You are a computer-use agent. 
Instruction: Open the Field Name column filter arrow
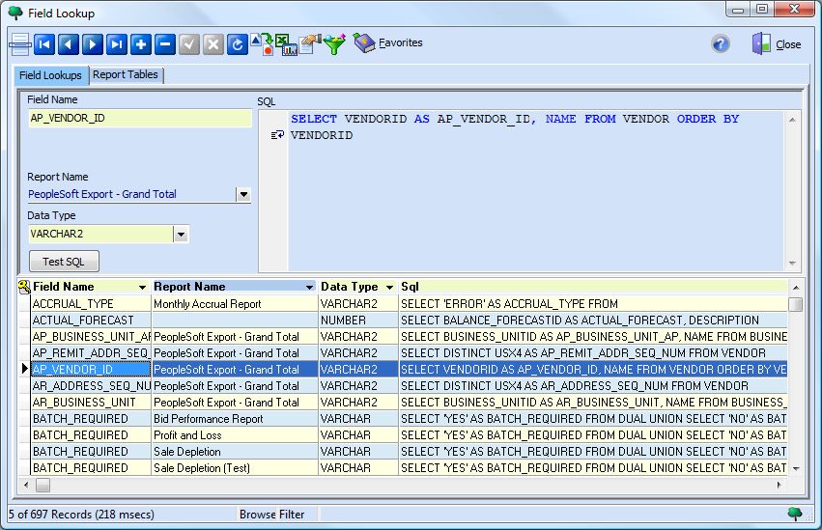pyautogui.click(x=143, y=288)
